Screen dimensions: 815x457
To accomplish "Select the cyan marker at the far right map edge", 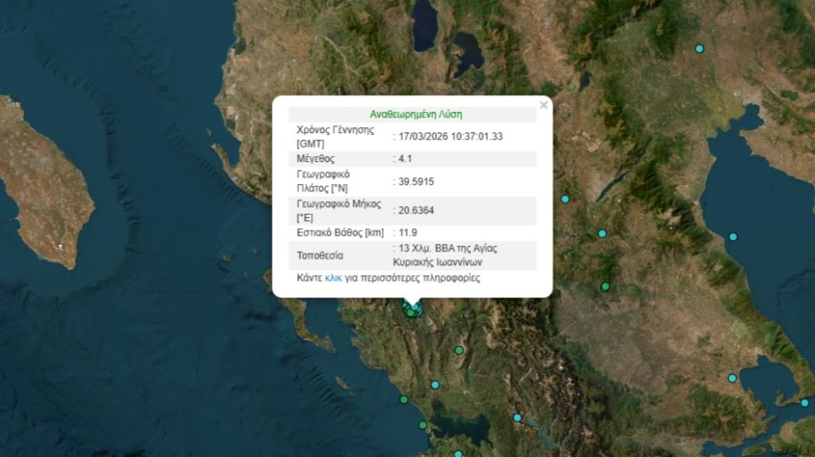I will tap(805, 402).
